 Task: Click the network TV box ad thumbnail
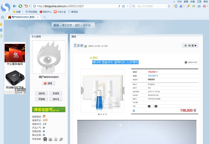point(15,77)
